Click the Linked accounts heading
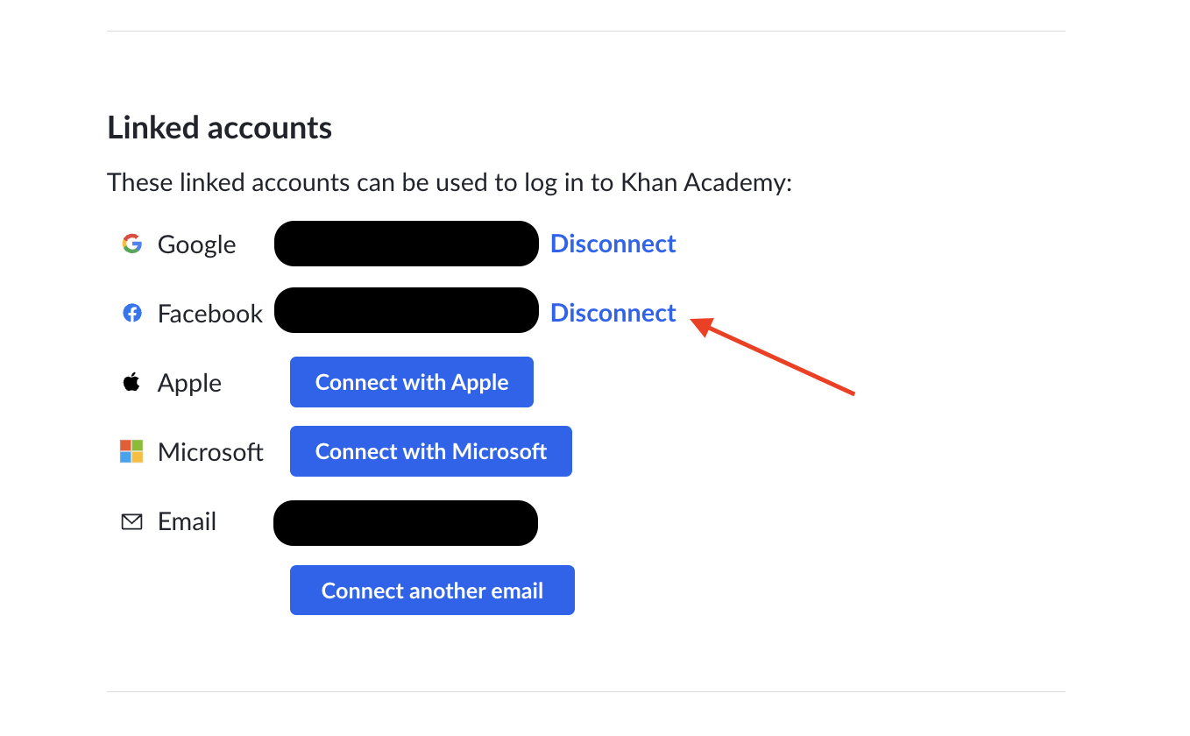This screenshot has width=1190, height=736. (x=219, y=128)
